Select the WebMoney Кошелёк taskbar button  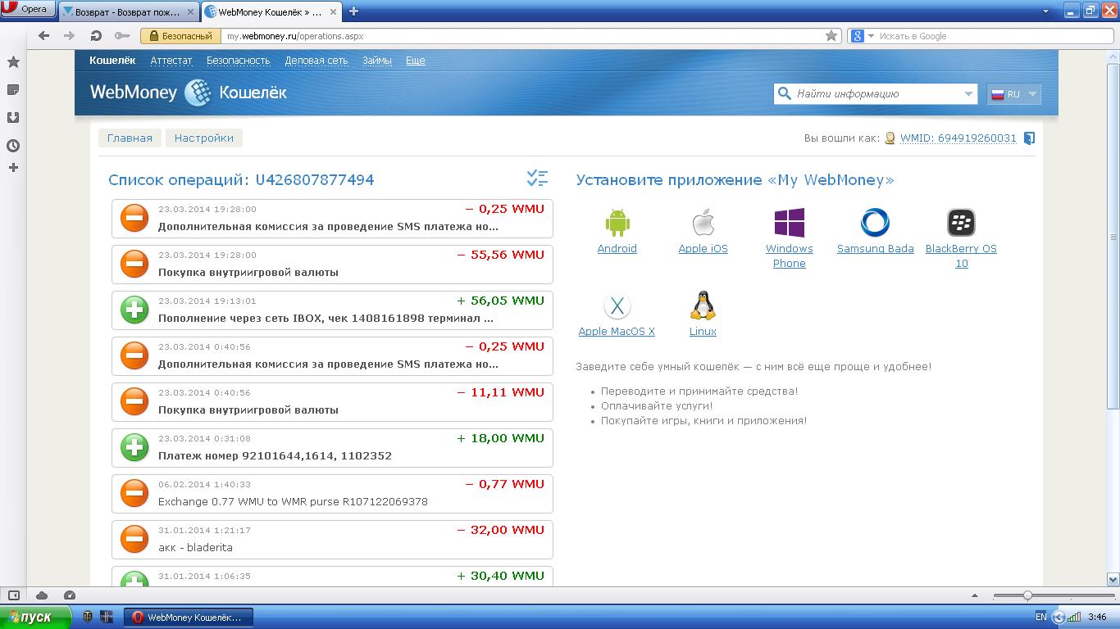[189, 617]
